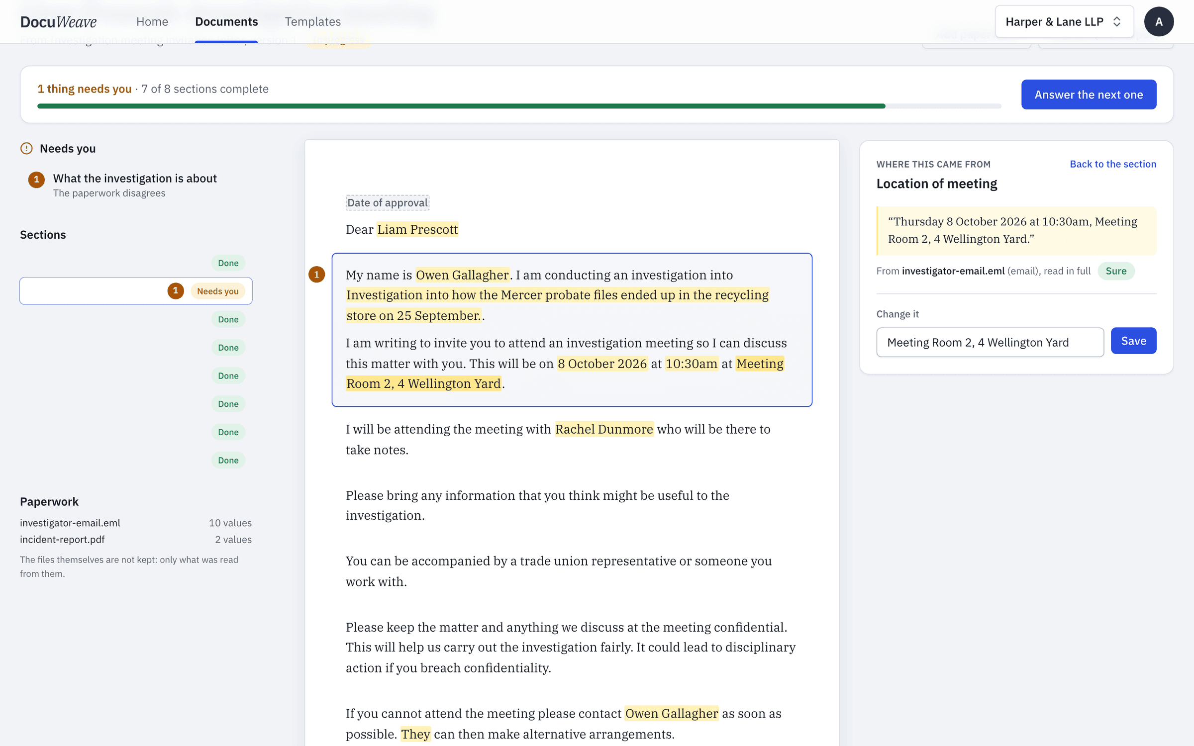Edit the Change it location field
Image resolution: width=1194 pixels, height=746 pixels.
pos(990,342)
